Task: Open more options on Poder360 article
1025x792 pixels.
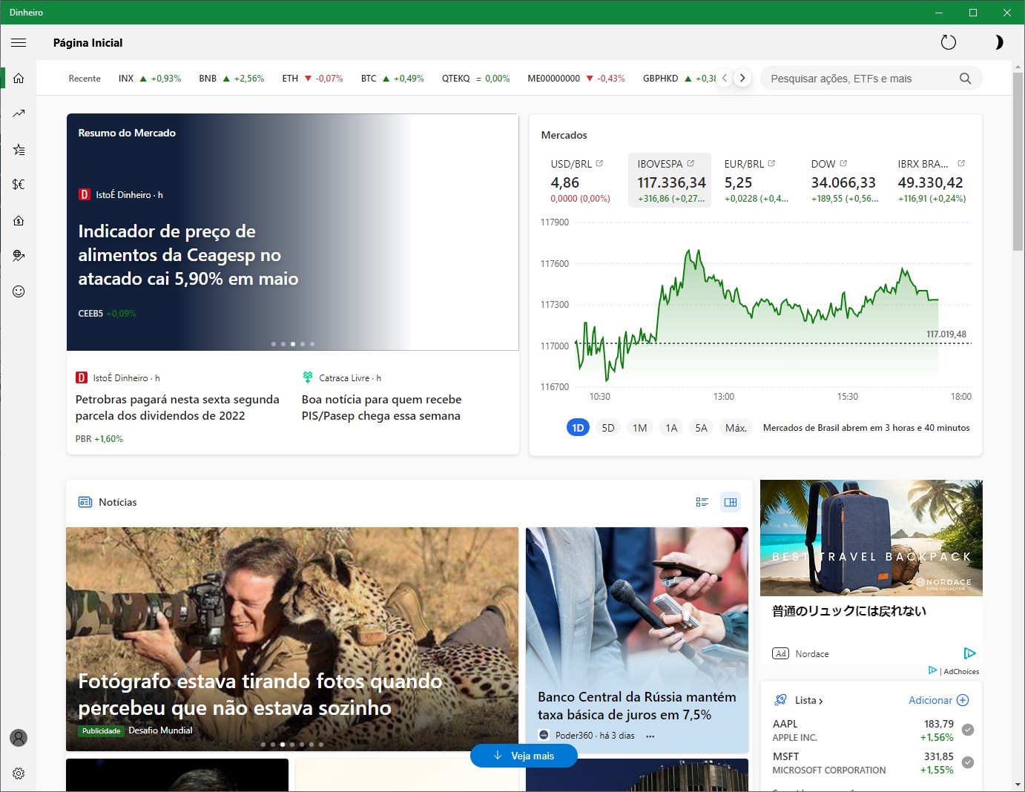Action: (650, 736)
